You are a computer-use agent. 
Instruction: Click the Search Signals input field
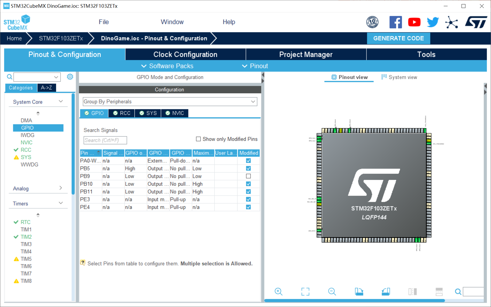105,140
